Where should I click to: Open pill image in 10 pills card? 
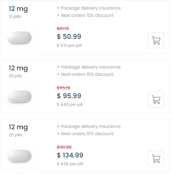pos(19,38)
